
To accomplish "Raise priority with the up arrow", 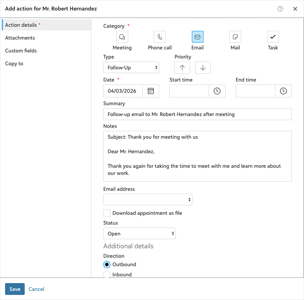I will pyautogui.click(x=182, y=68).
